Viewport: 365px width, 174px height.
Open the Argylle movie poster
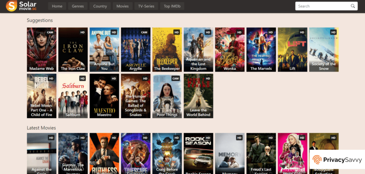click(136, 50)
